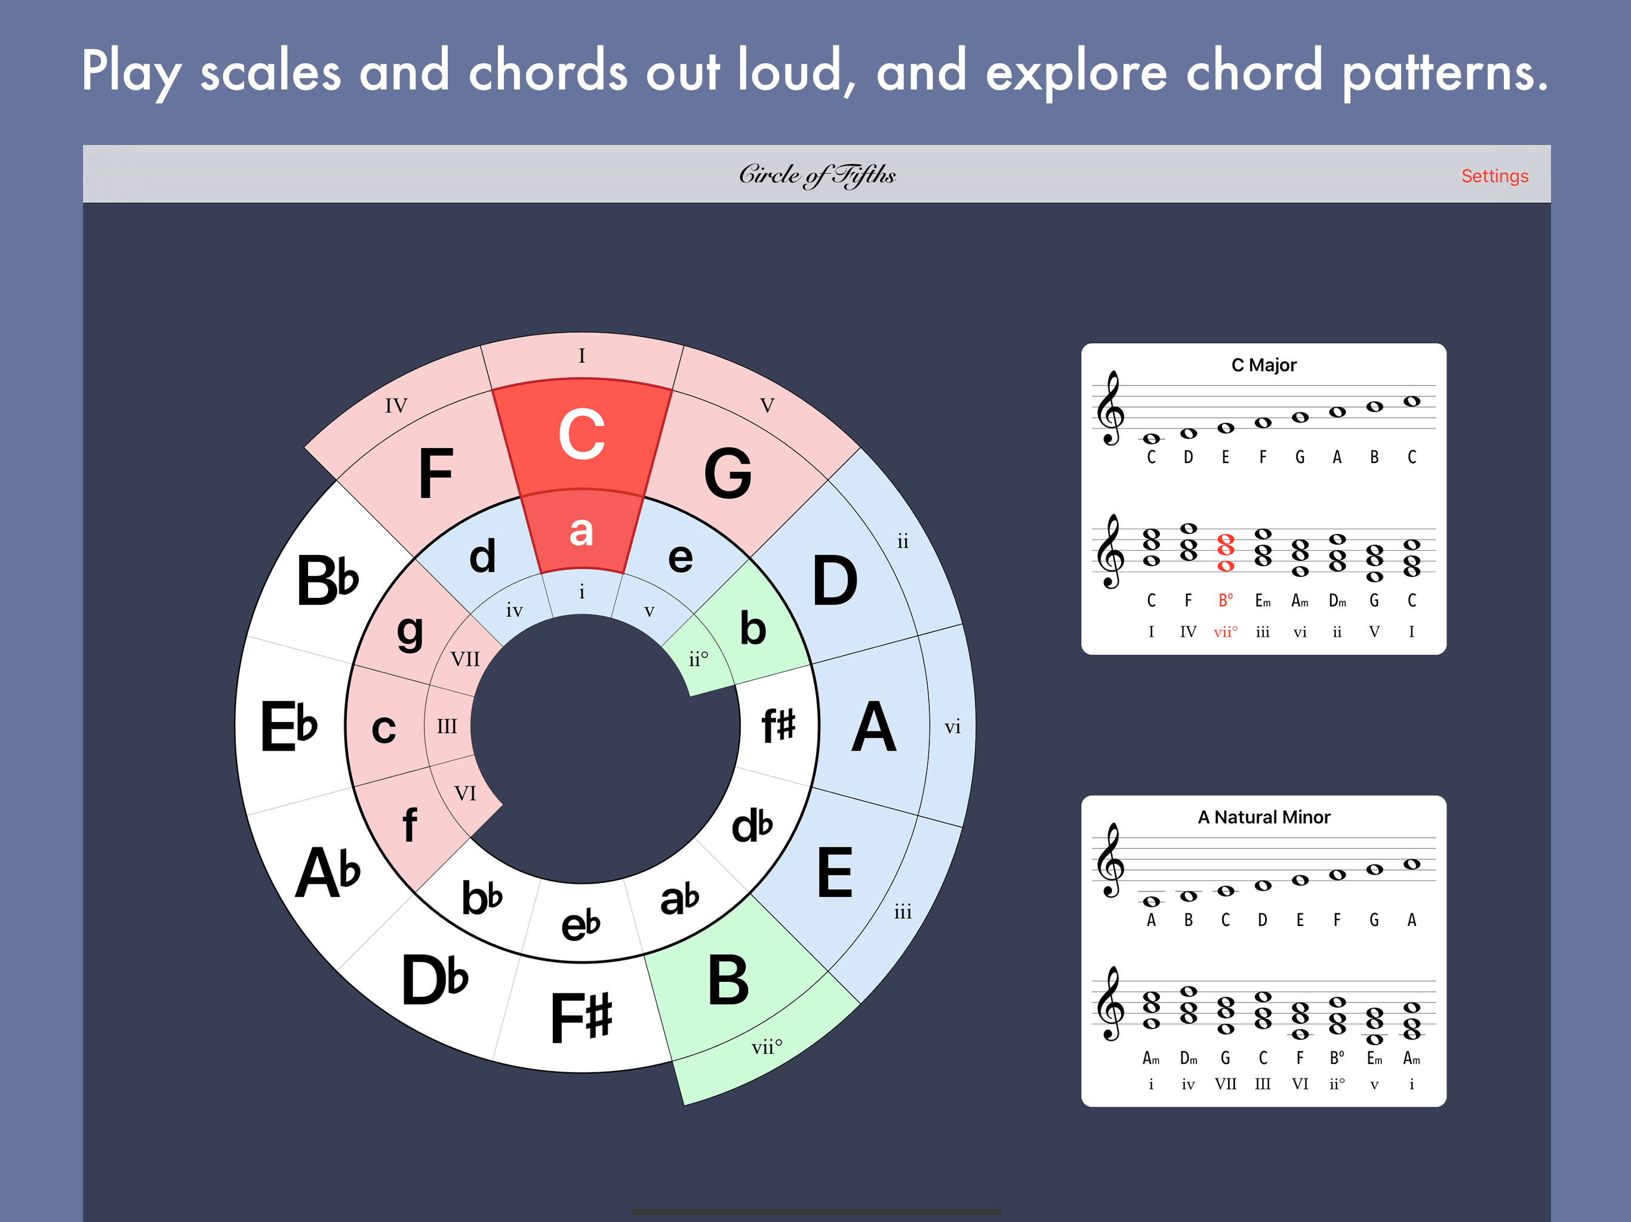Tap the e minor inner wedge

coord(681,557)
